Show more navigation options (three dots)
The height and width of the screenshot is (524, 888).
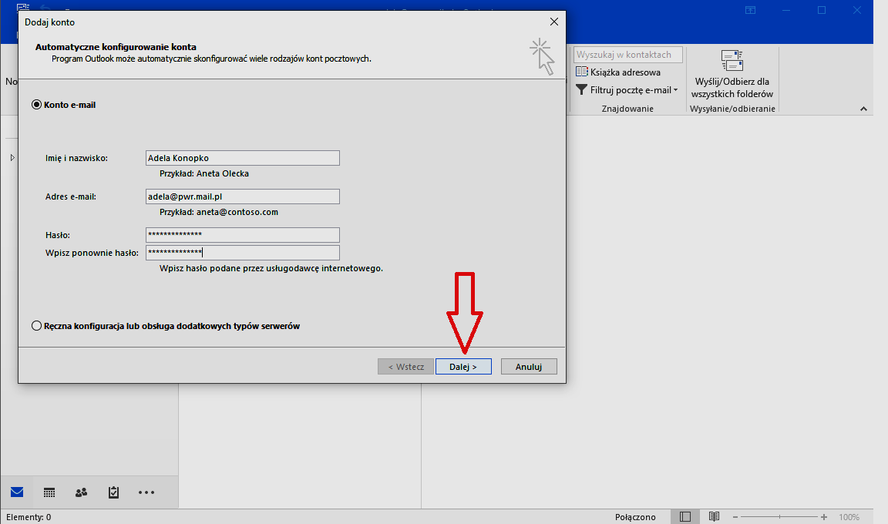[x=146, y=492]
